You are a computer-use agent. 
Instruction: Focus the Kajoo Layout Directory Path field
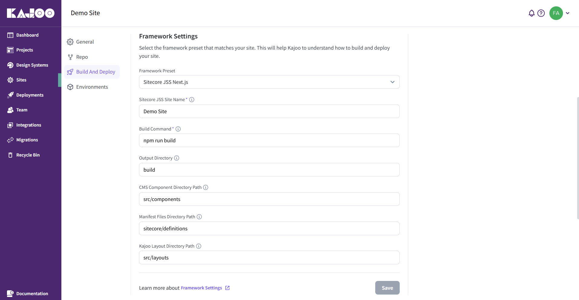pos(269,258)
